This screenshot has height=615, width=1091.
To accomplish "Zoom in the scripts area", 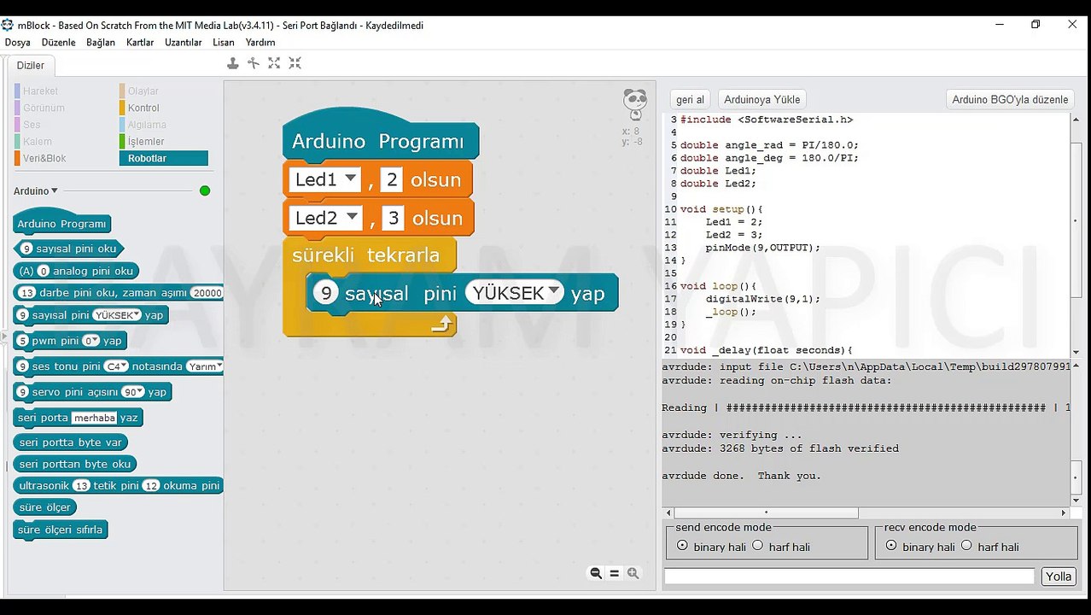I will click(633, 573).
